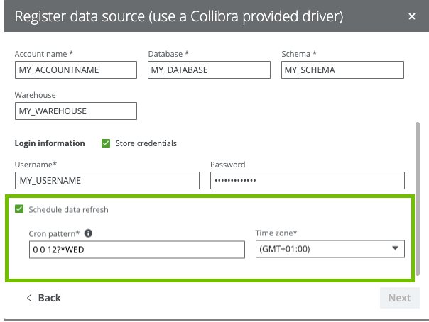Screen dimensions: 429x322
Task: Focus the Account name input field
Action: (x=75, y=70)
